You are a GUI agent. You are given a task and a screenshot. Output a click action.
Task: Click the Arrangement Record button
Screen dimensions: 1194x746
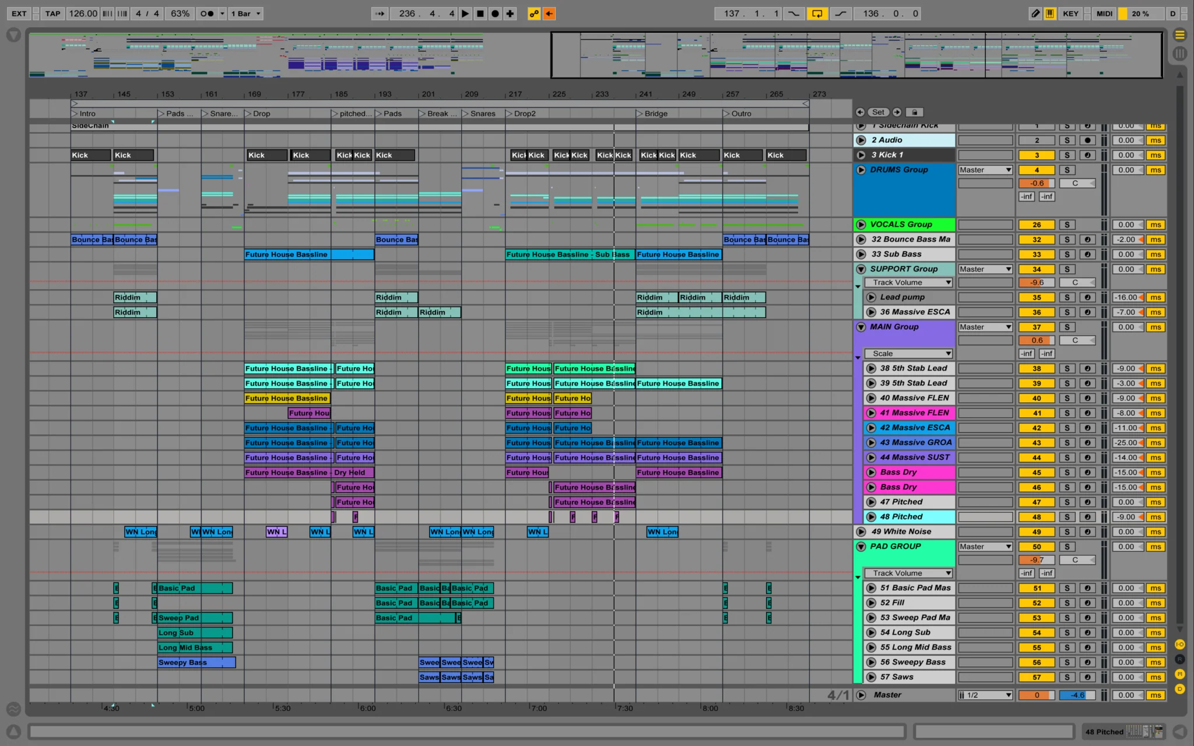(495, 13)
